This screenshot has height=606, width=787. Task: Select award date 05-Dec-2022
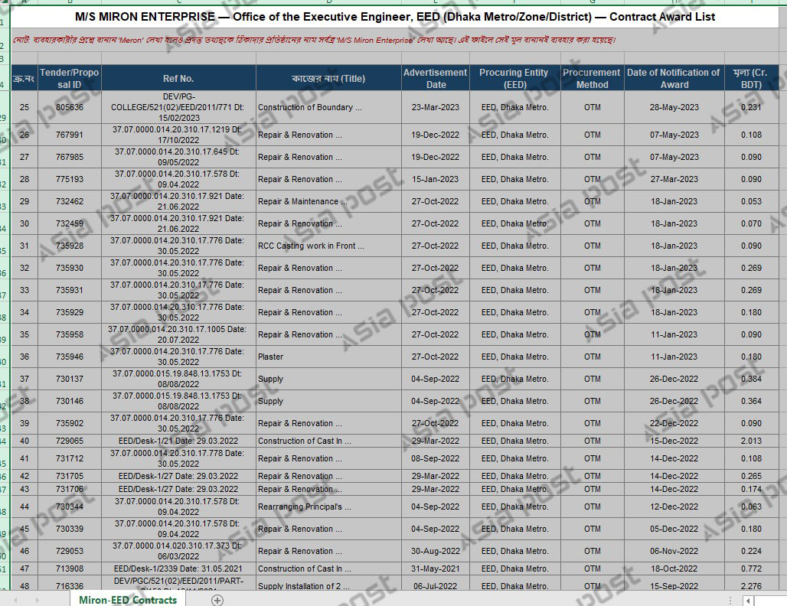(674, 529)
